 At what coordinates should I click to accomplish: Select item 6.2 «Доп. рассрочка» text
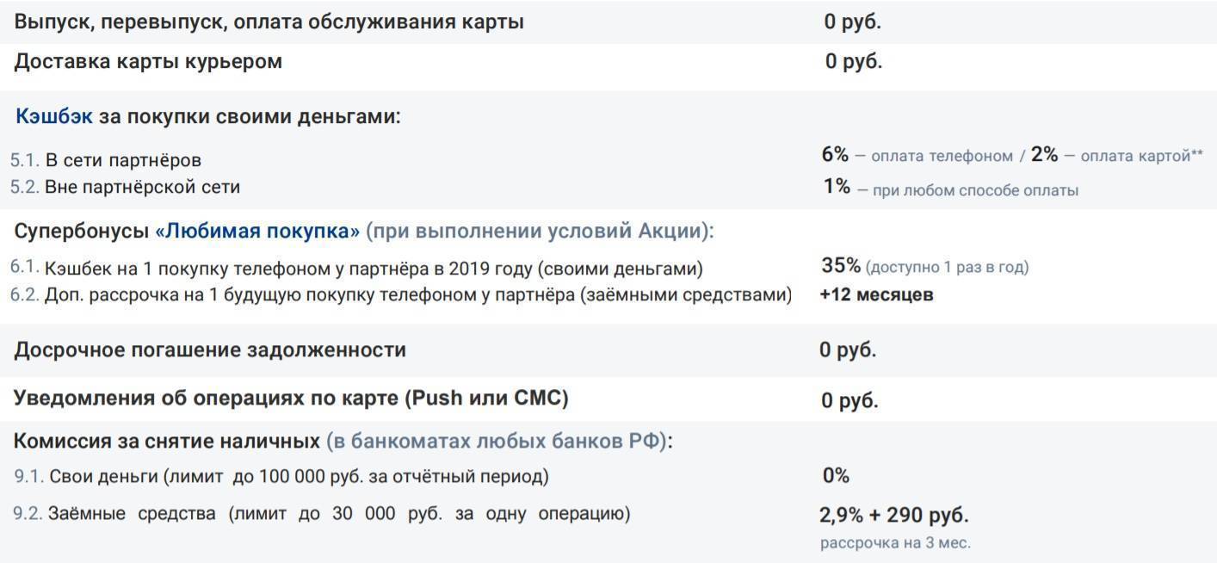click(x=417, y=295)
